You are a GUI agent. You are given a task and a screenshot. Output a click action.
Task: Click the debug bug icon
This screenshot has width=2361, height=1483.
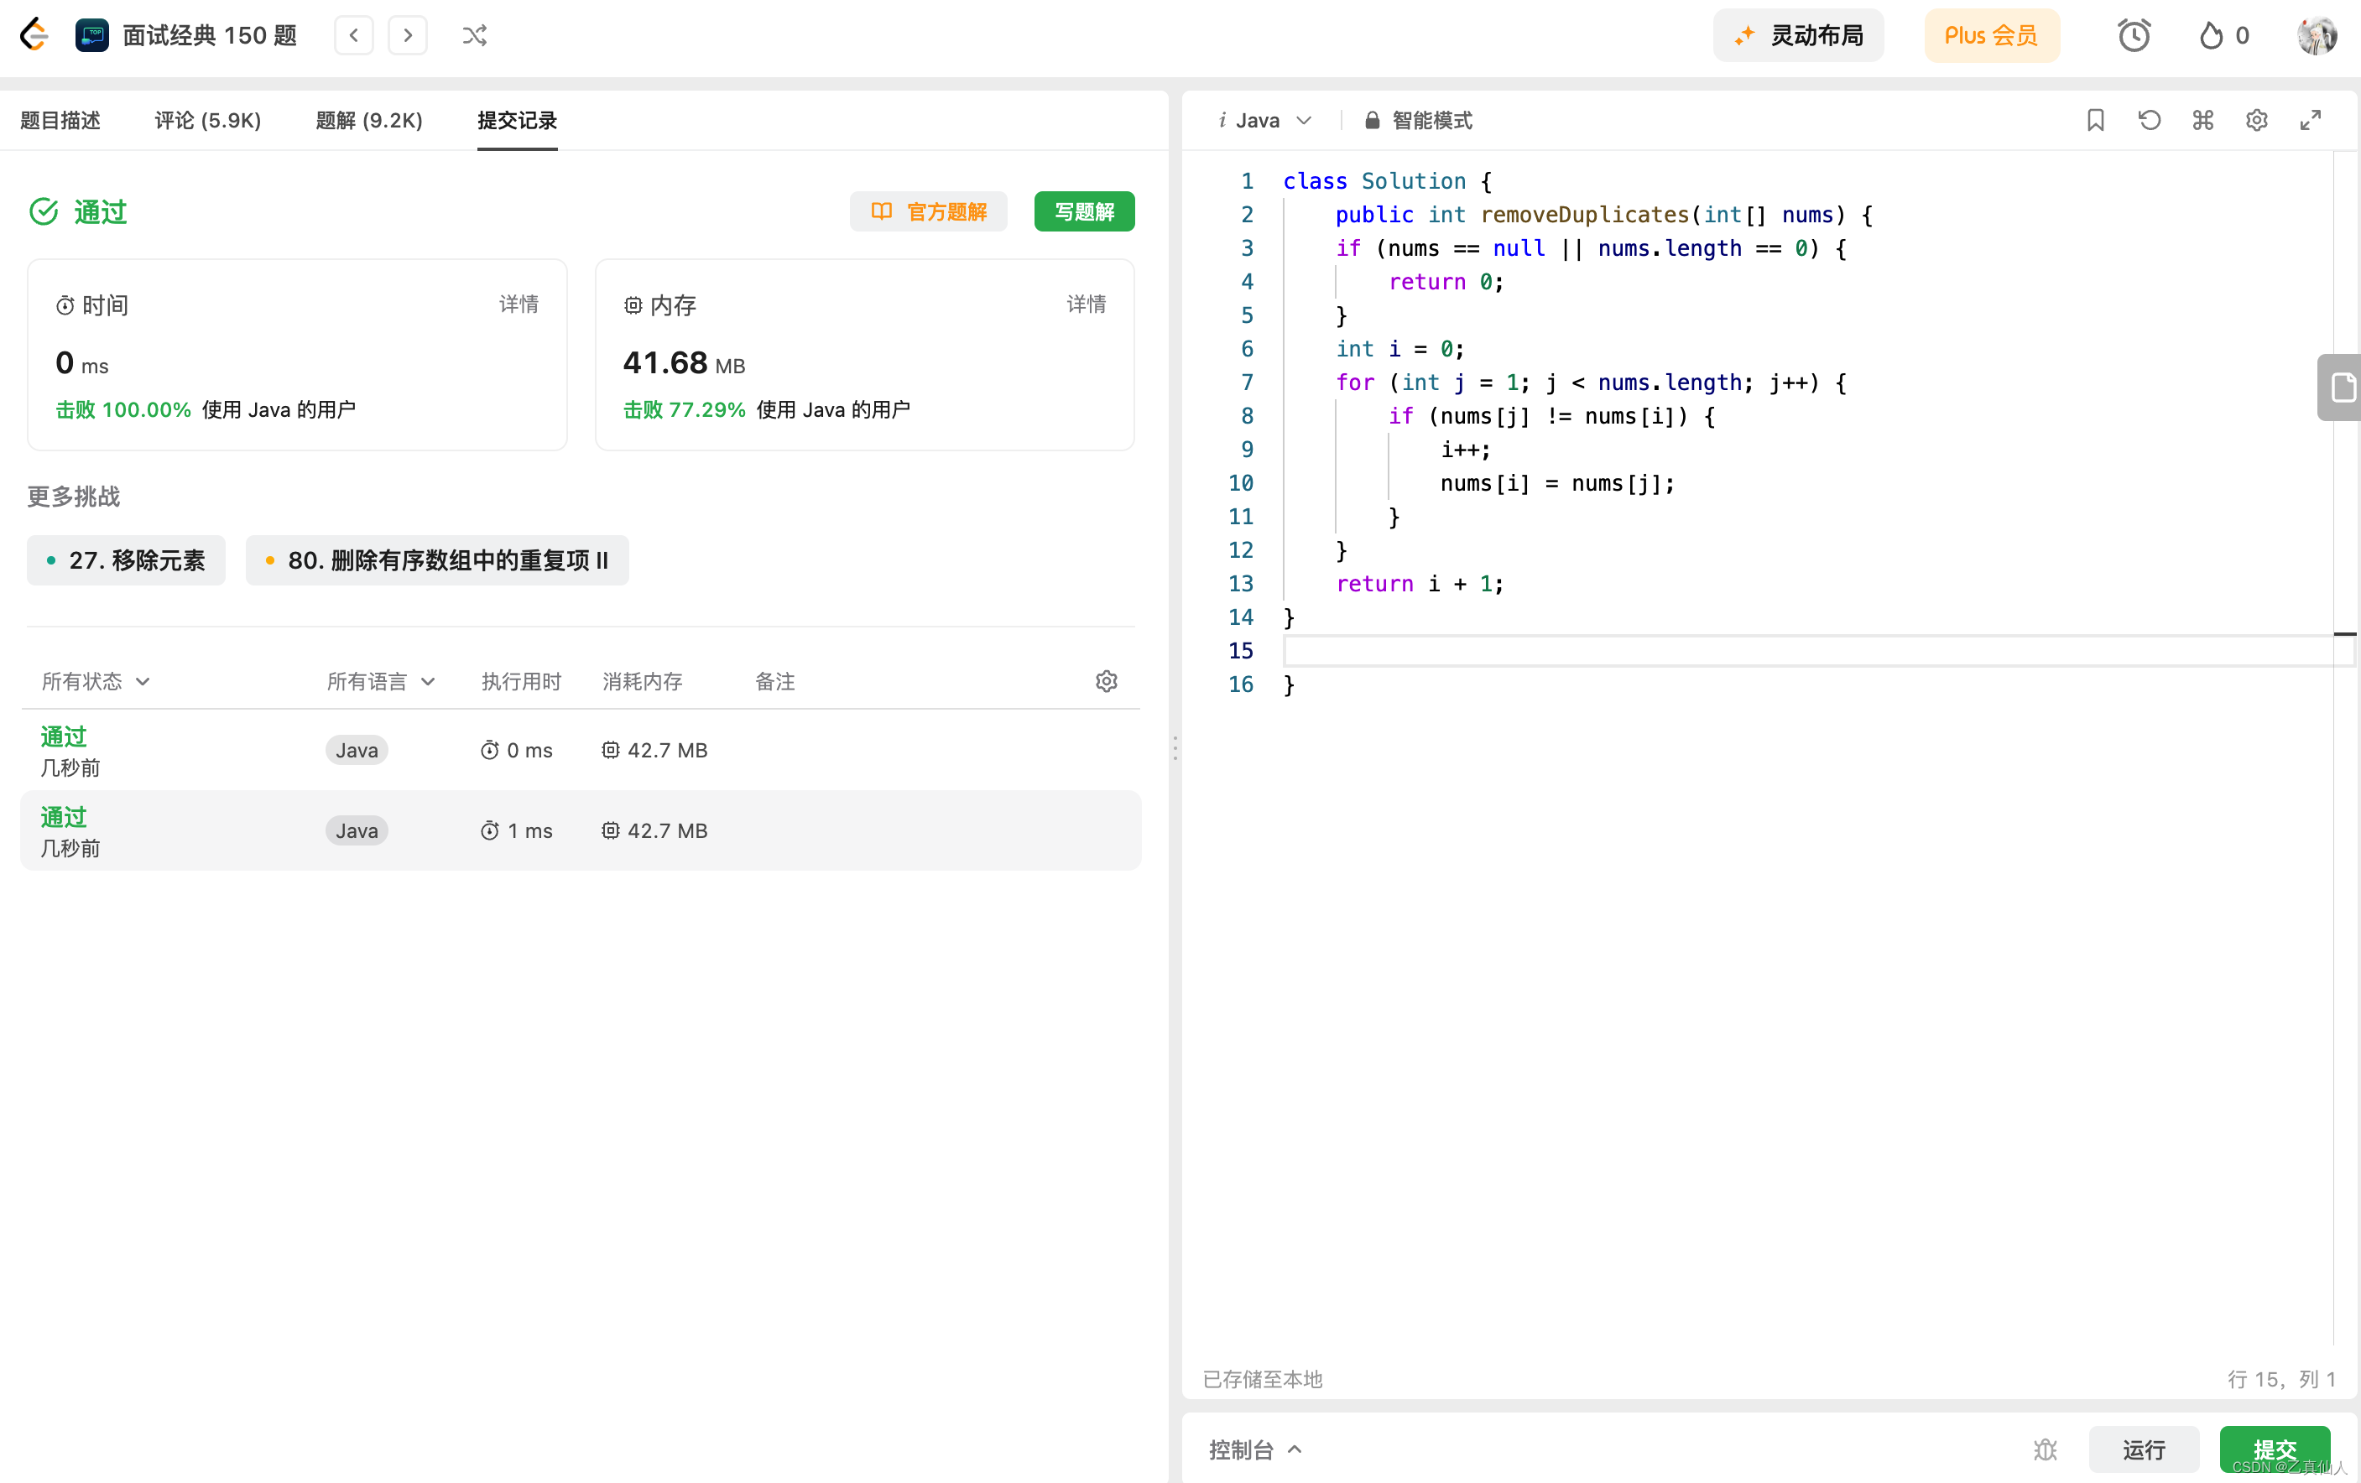point(2046,1449)
